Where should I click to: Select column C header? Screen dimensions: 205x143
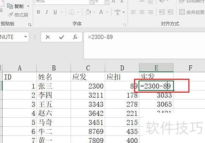tap(88, 68)
